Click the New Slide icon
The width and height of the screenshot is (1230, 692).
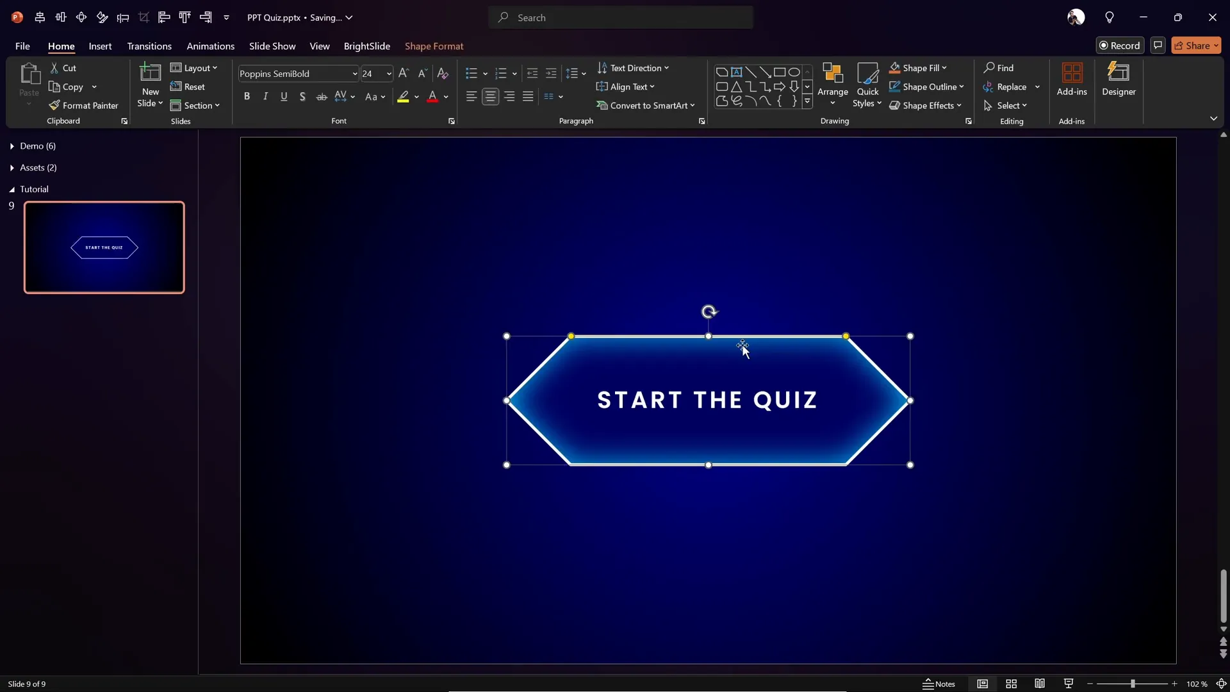tap(151, 73)
